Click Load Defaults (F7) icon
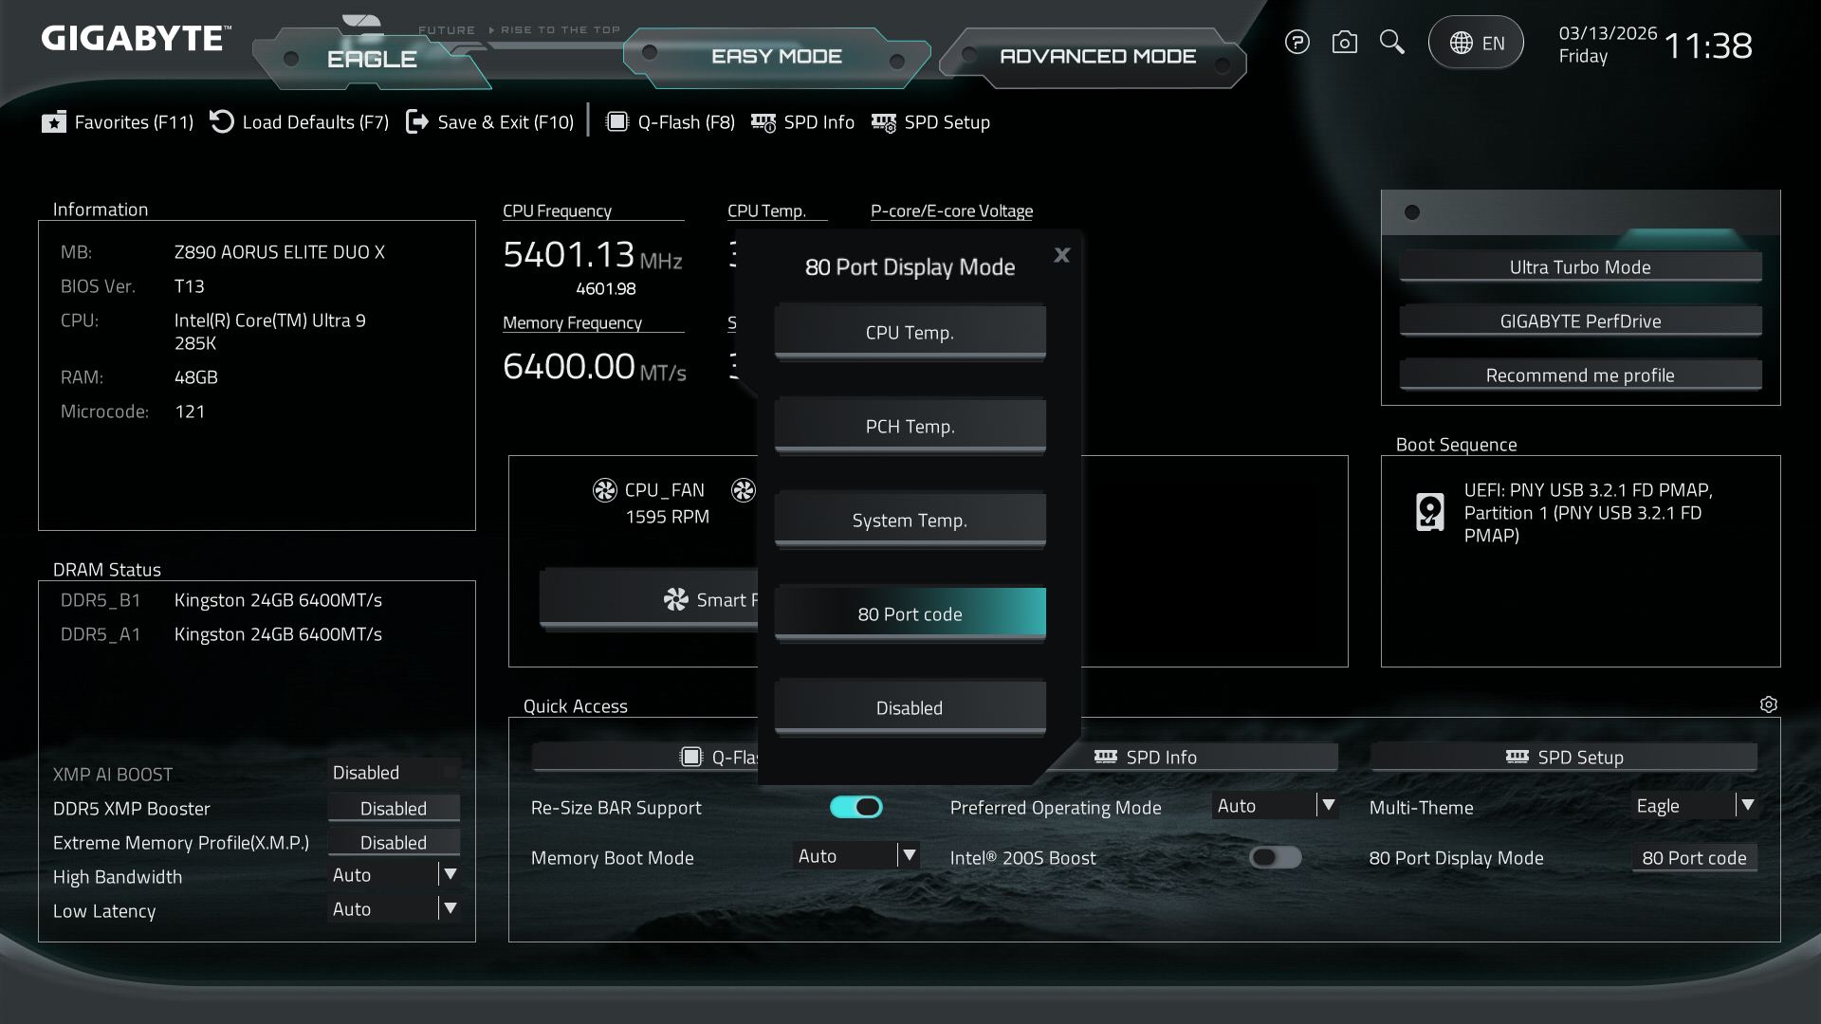This screenshot has height=1024, width=1821. coord(222,122)
